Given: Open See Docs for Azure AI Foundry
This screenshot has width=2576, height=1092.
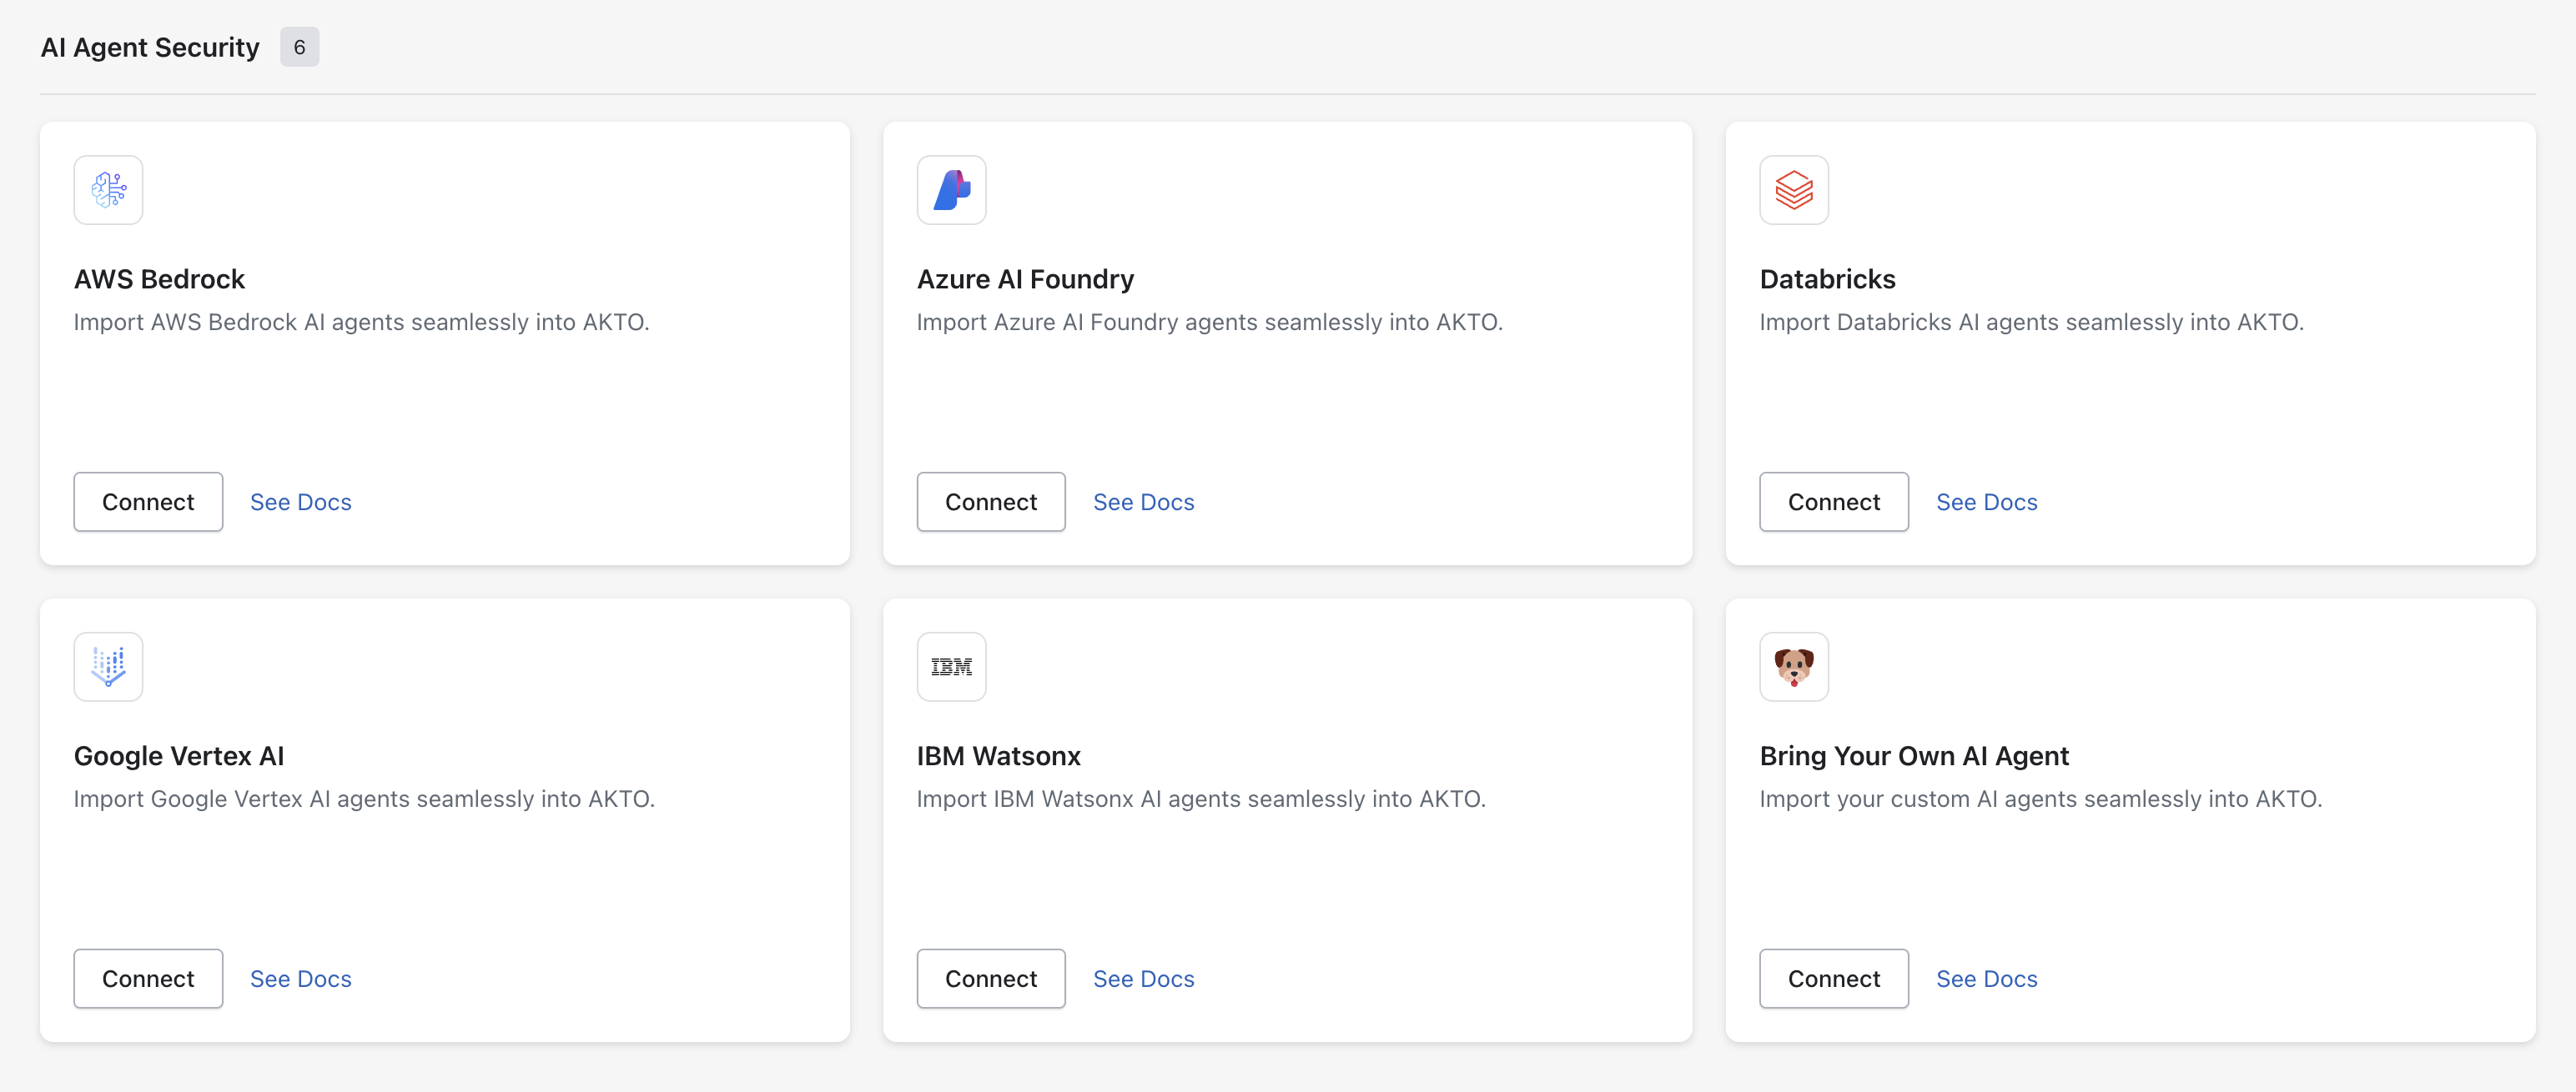Looking at the screenshot, I should 1143,502.
